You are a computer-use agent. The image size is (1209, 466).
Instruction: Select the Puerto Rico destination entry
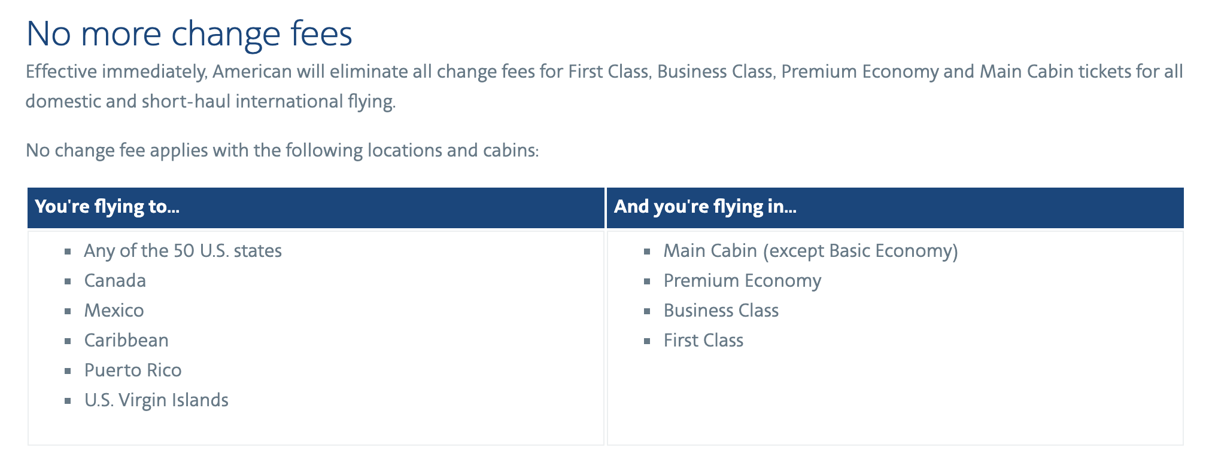coord(133,370)
